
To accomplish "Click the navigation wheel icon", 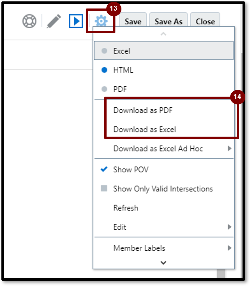I will [x=29, y=21].
